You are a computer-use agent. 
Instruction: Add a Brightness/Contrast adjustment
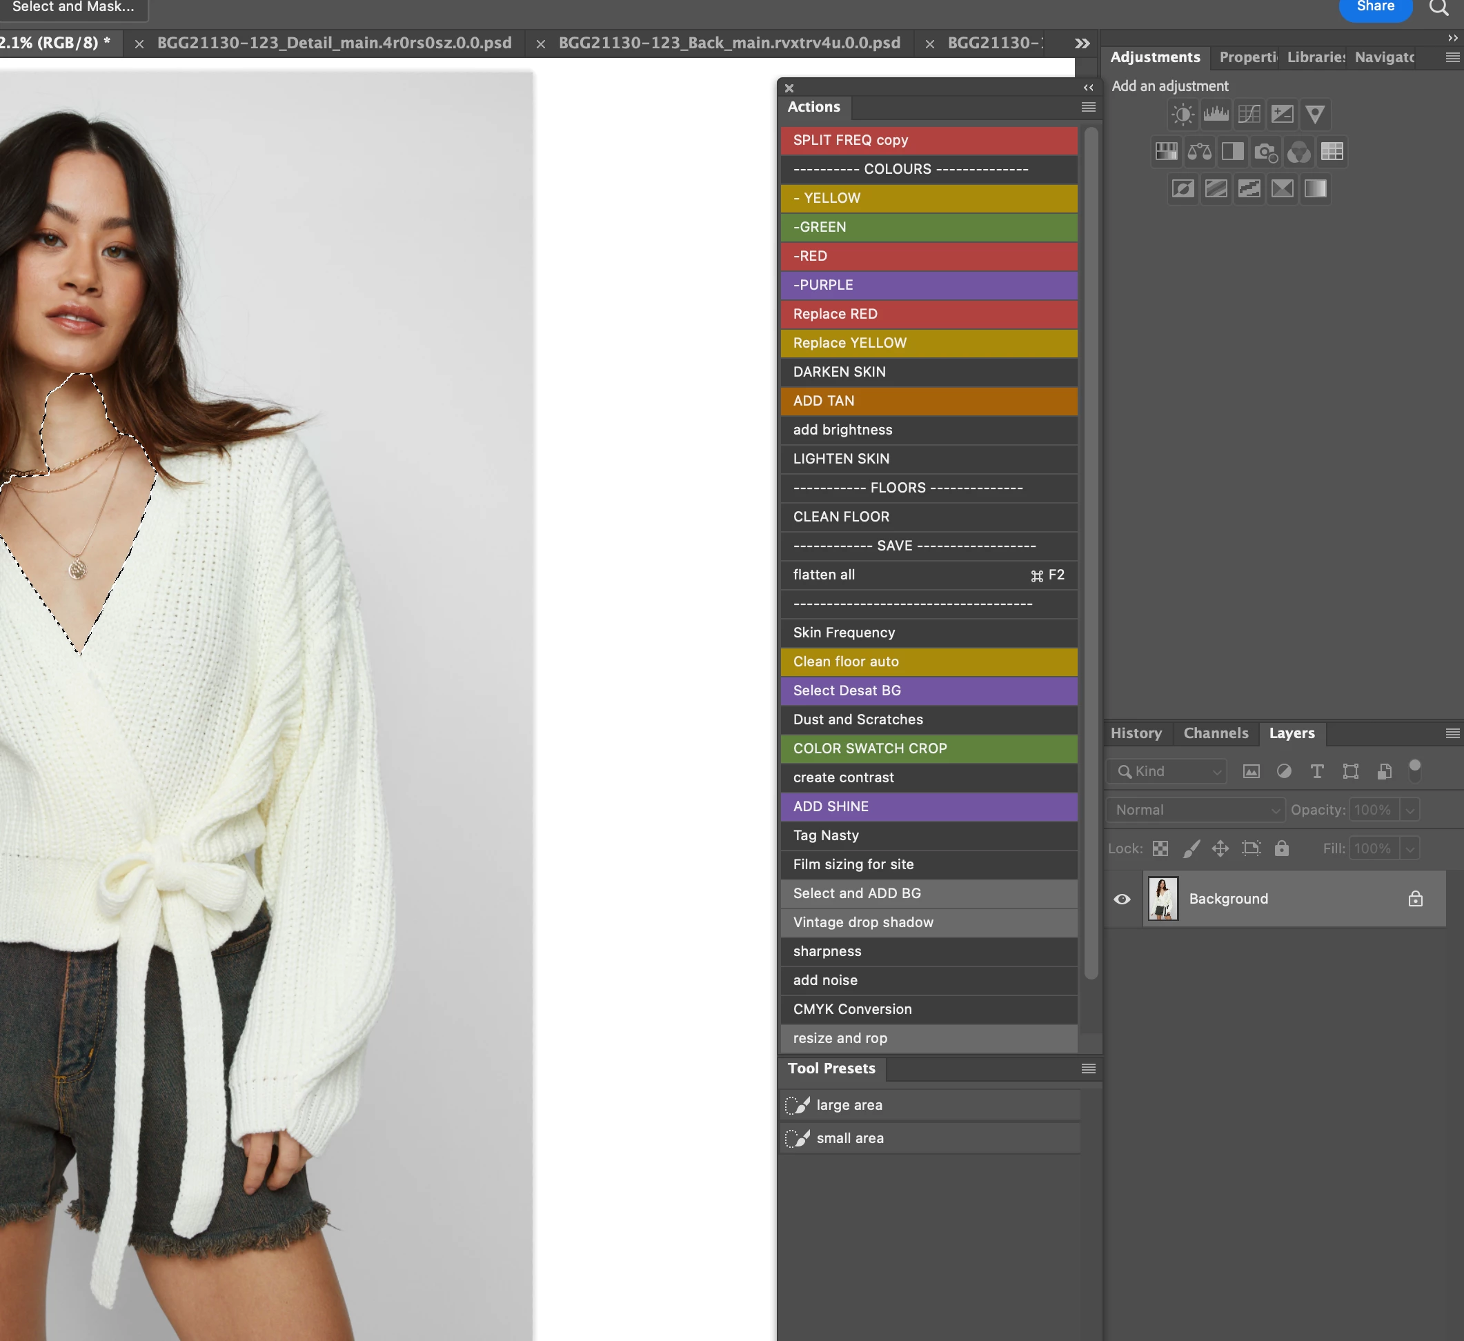tap(1183, 114)
